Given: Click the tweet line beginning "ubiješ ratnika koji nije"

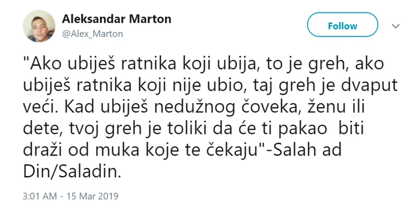Looking at the screenshot, I should (x=210, y=86).
